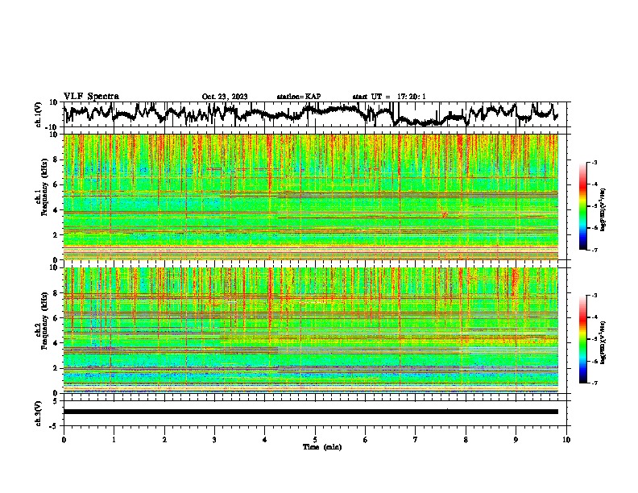Click the time axis tick label "10" at the axis end

click(x=566, y=440)
